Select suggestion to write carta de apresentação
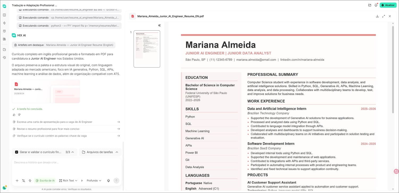 pos(66,122)
